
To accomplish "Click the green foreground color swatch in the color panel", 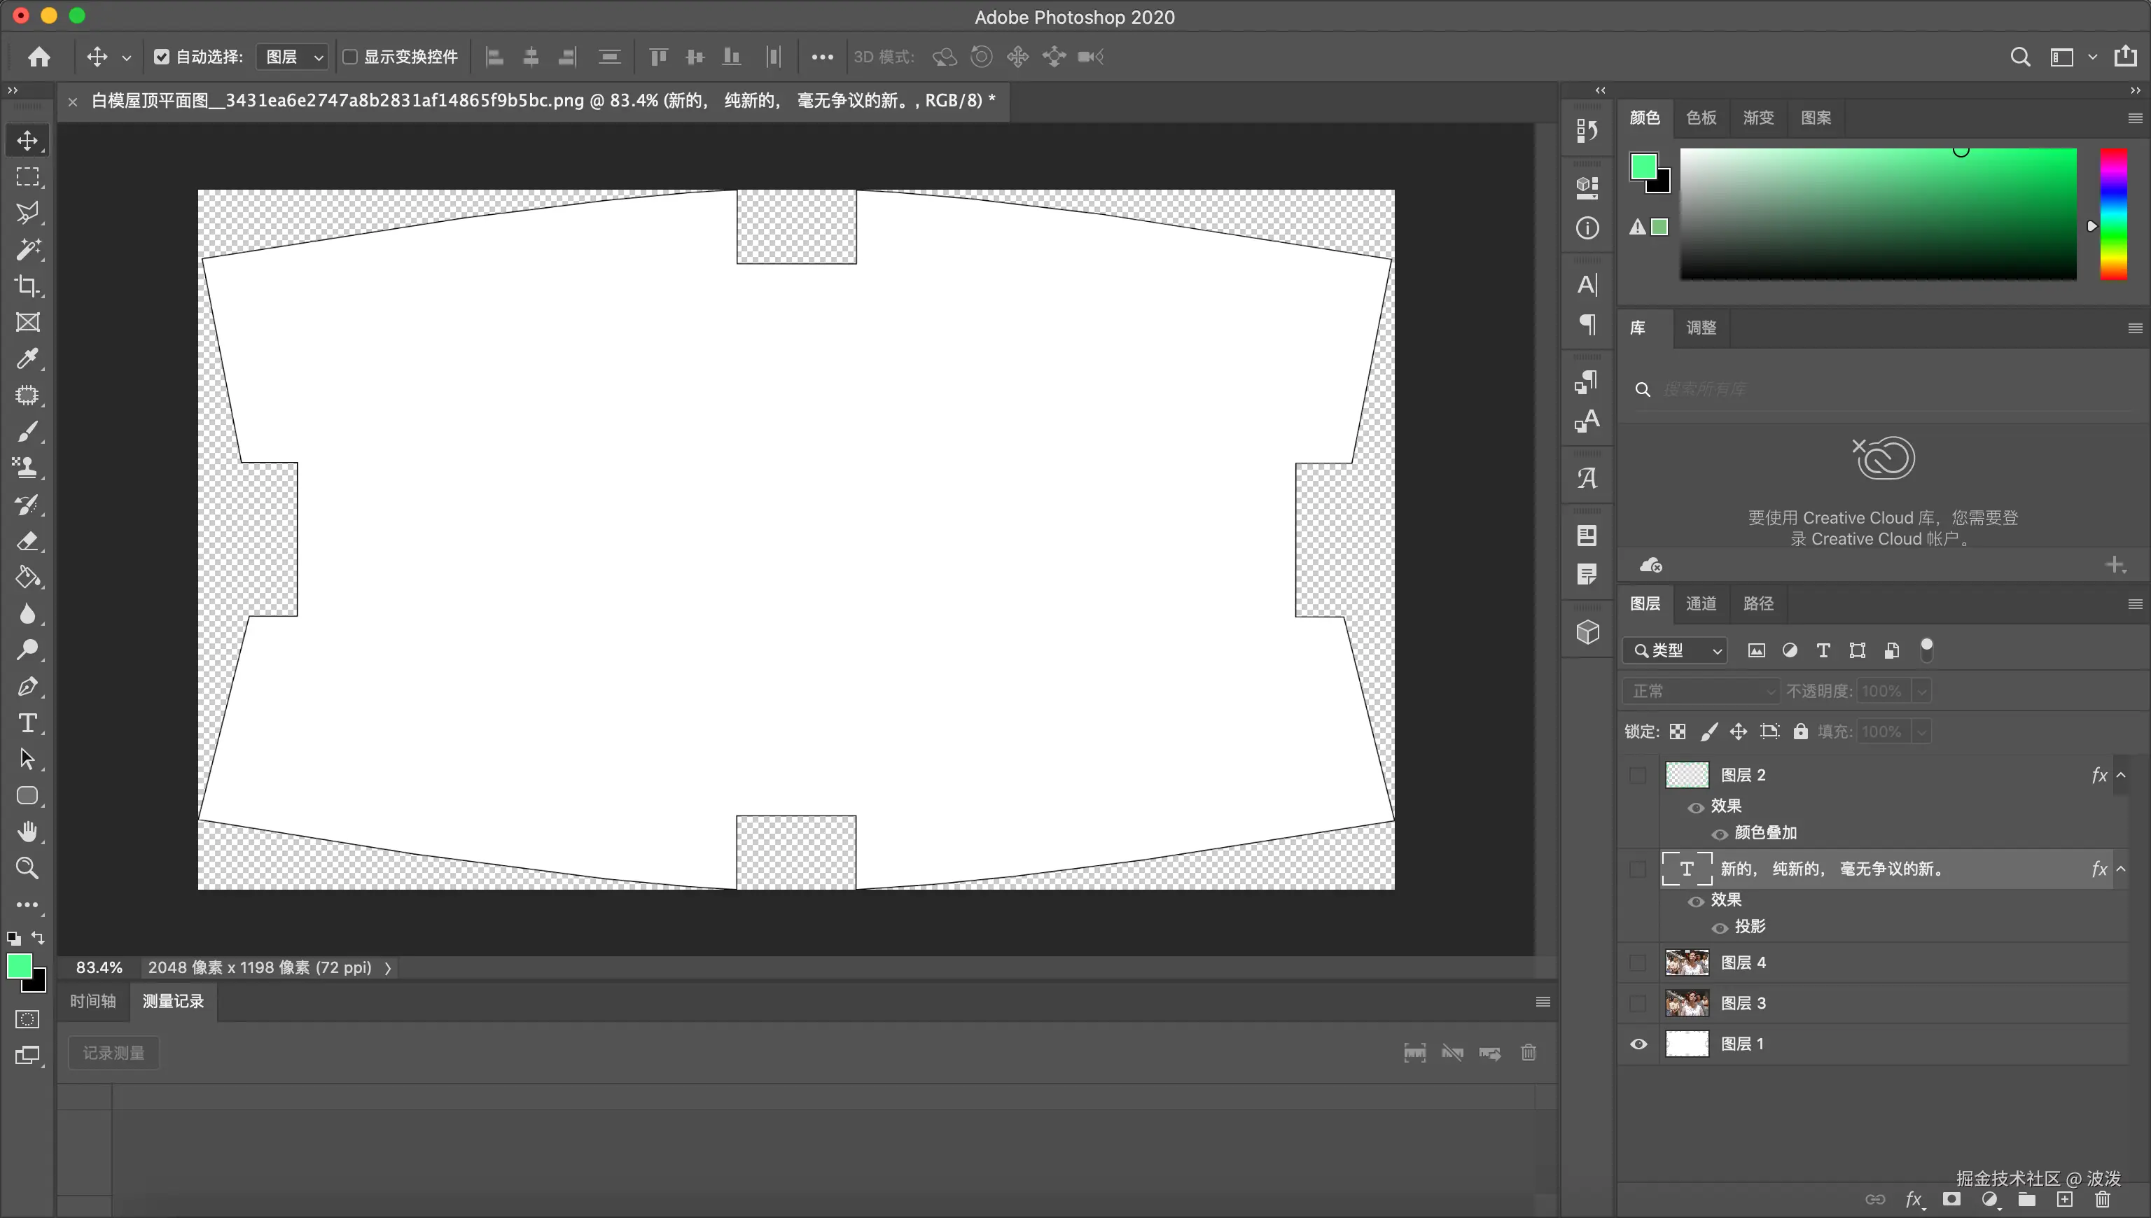I will tap(1643, 167).
